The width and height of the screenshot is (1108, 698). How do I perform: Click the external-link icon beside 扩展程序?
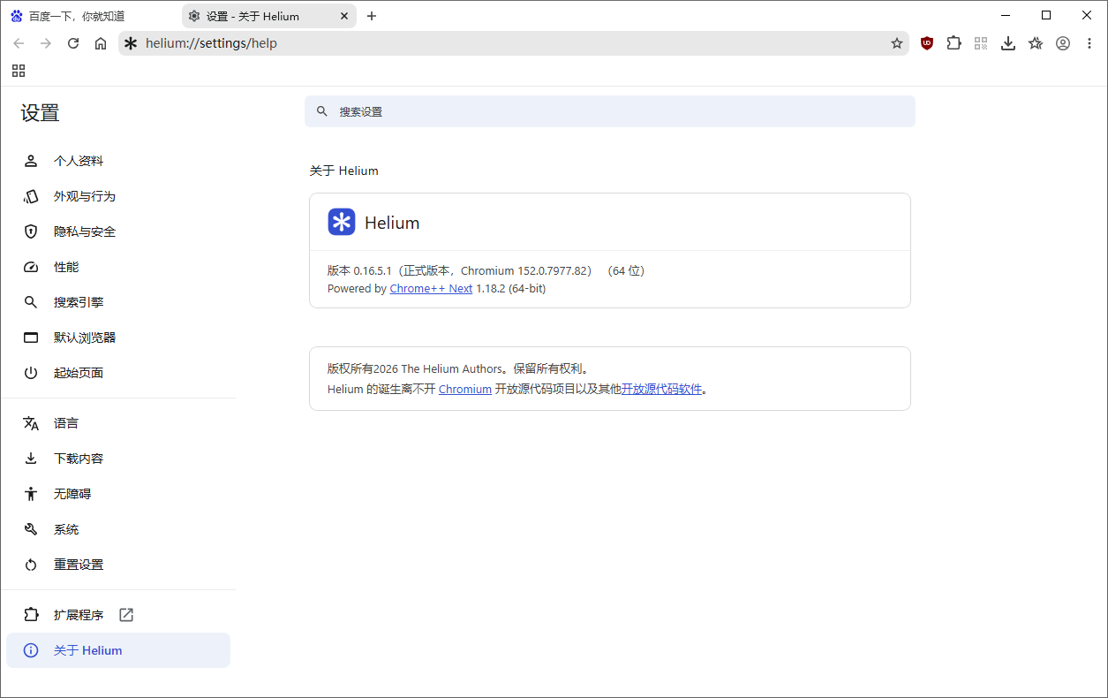pyautogui.click(x=126, y=615)
